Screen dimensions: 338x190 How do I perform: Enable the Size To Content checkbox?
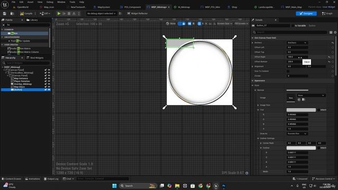pos(288,71)
